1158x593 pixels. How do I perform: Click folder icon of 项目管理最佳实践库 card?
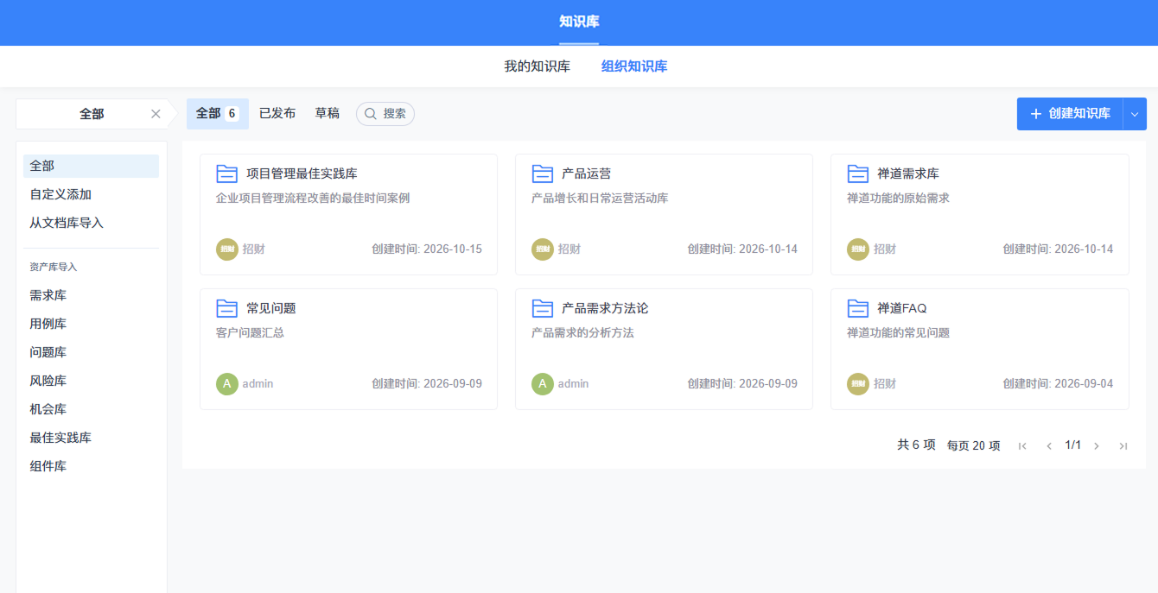tap(226, 173)
